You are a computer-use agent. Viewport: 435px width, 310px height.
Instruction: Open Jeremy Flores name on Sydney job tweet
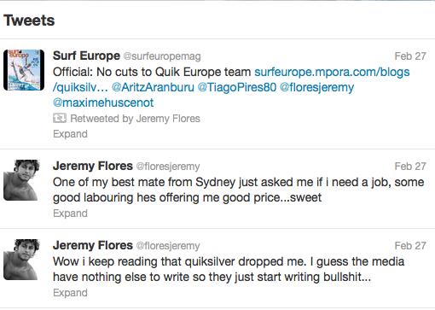pyautogui.click(x=93, y=166)
